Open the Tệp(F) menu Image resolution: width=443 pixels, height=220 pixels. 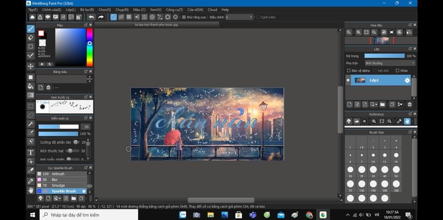tap(33, 10)
